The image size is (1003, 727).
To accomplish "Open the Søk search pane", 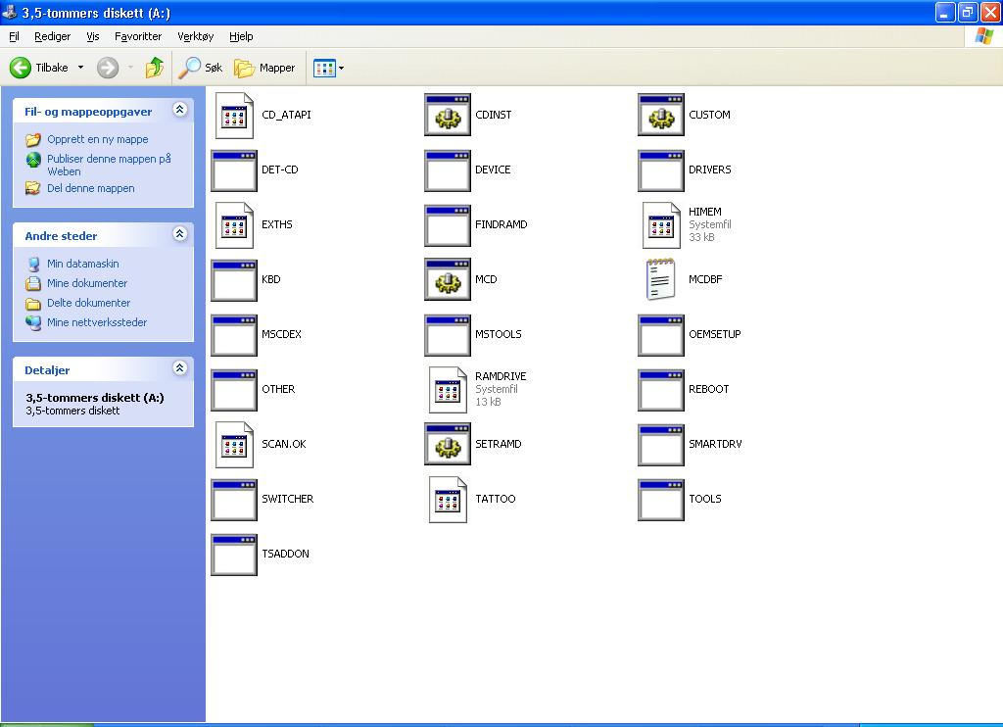I will [x=200, y=68].
